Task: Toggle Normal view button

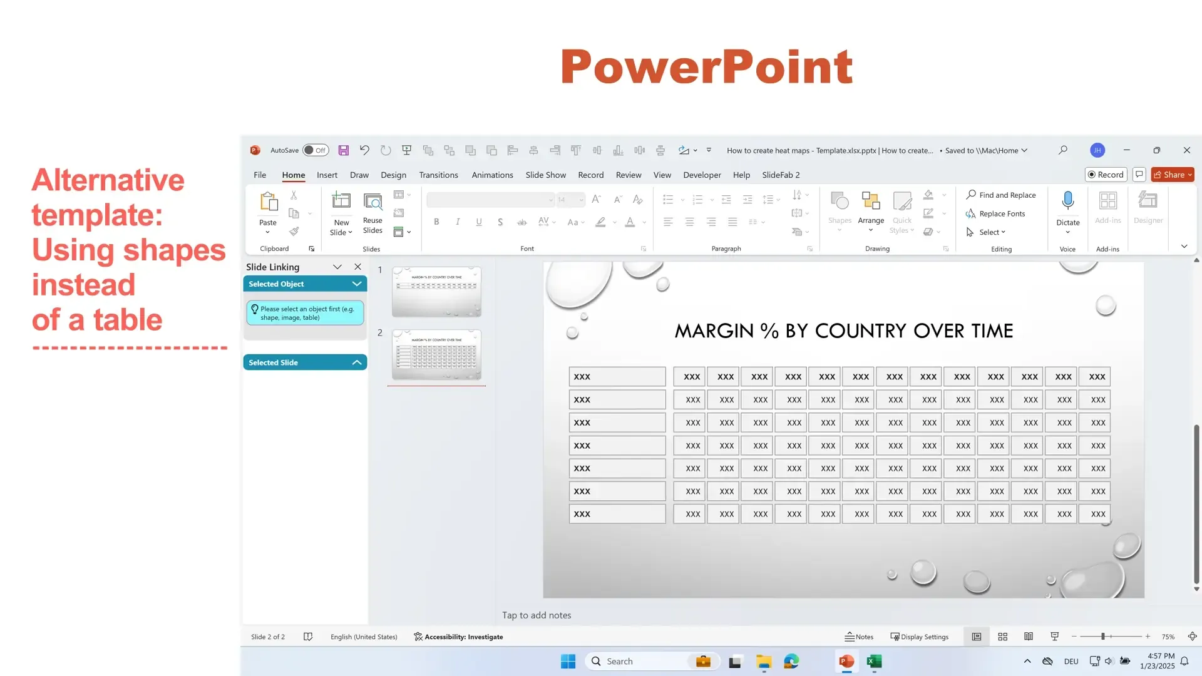Action: click(x=976, y=637)
